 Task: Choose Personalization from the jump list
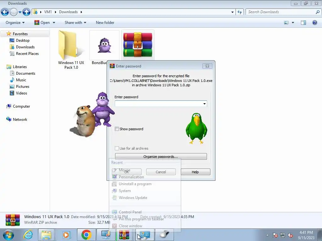(x=131, y=177)
